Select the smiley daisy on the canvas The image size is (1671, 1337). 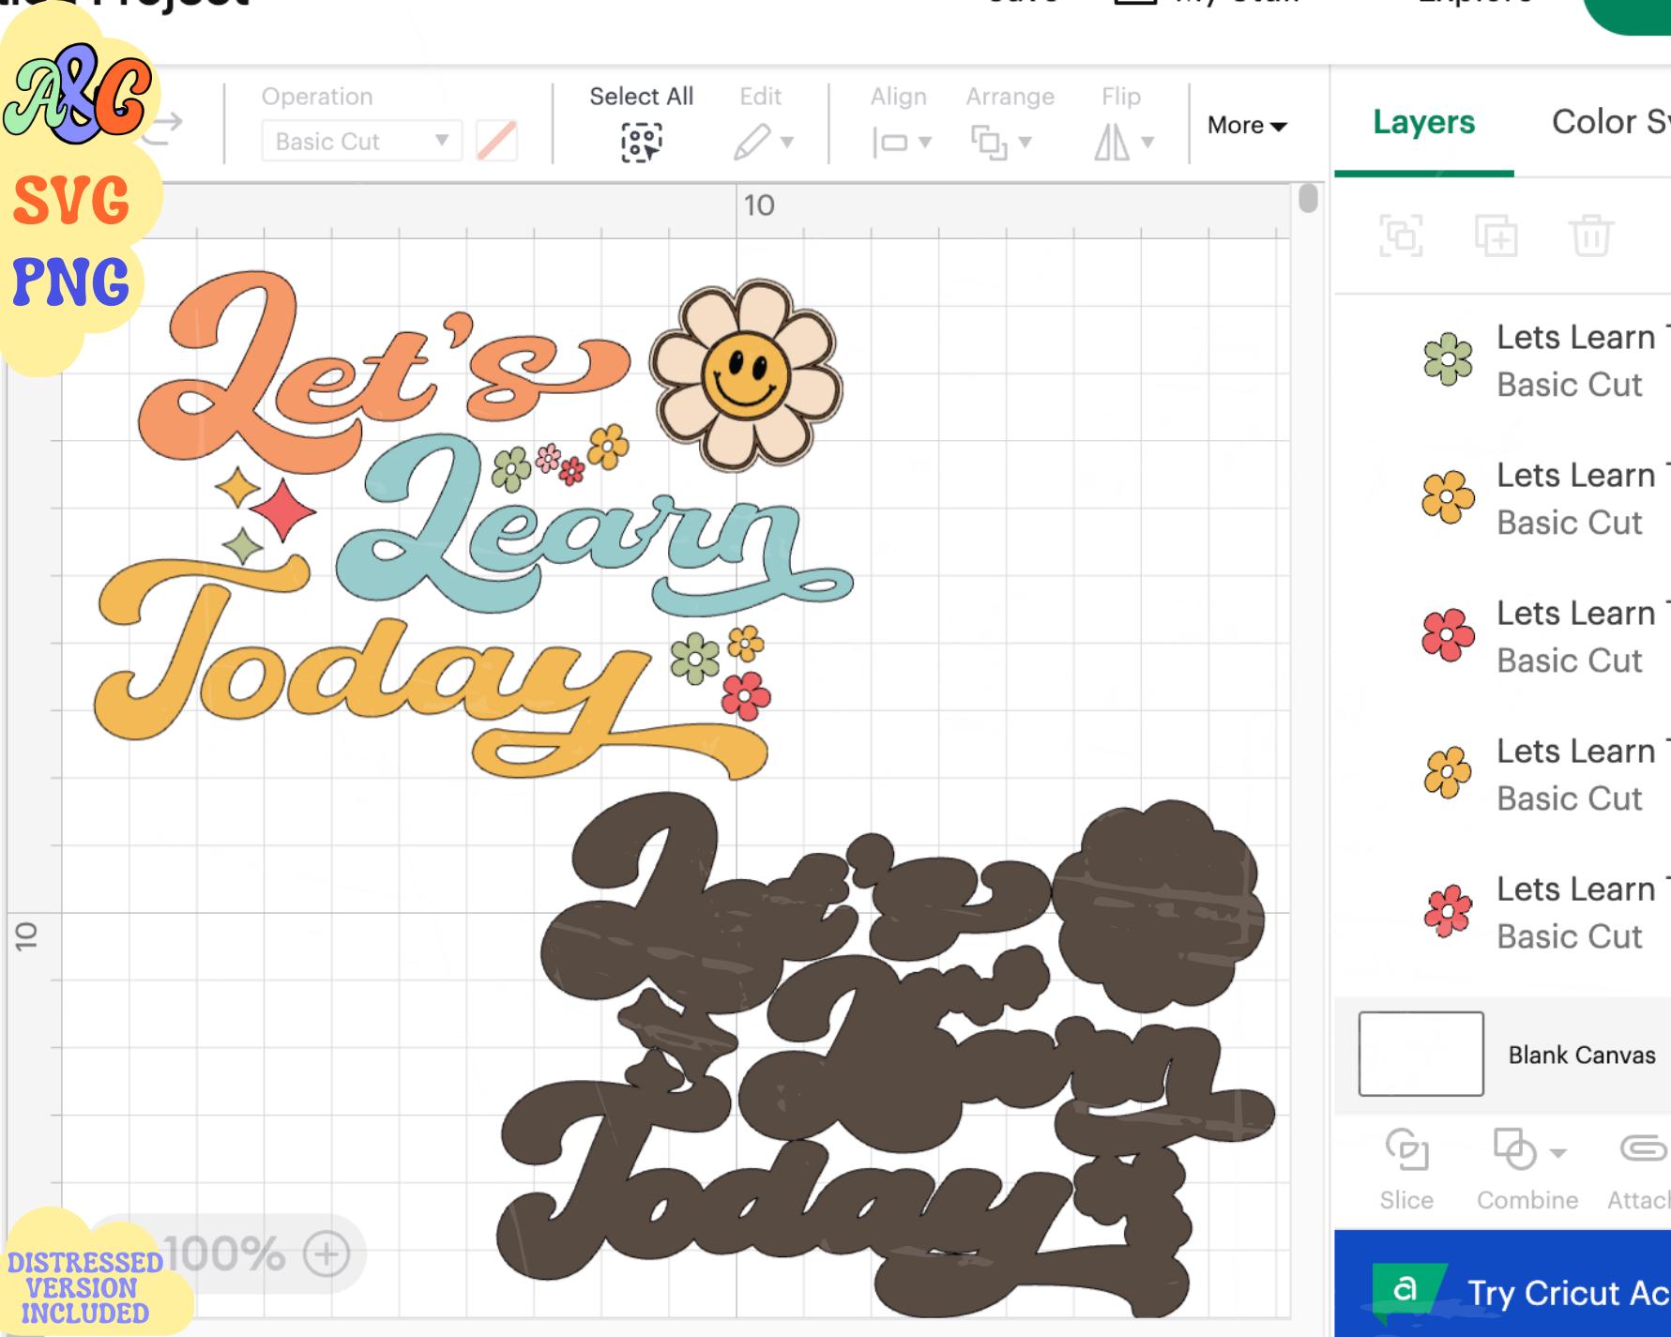pos(746,373)
